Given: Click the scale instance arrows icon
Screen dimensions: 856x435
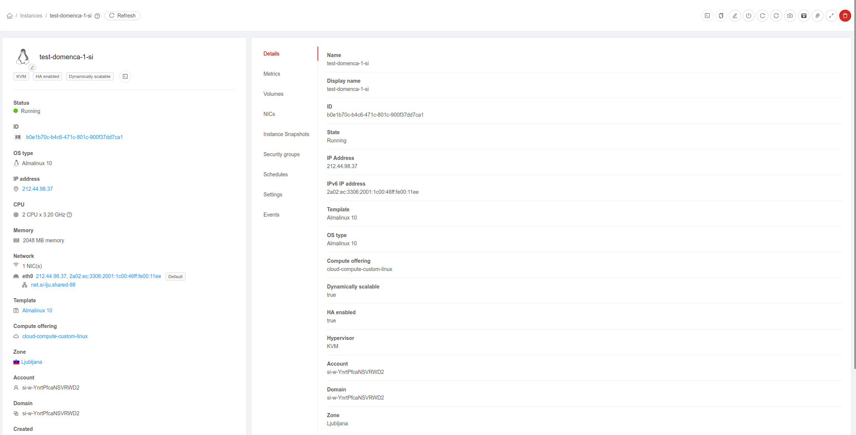Looking at the screenshot, I should (831, 16).
